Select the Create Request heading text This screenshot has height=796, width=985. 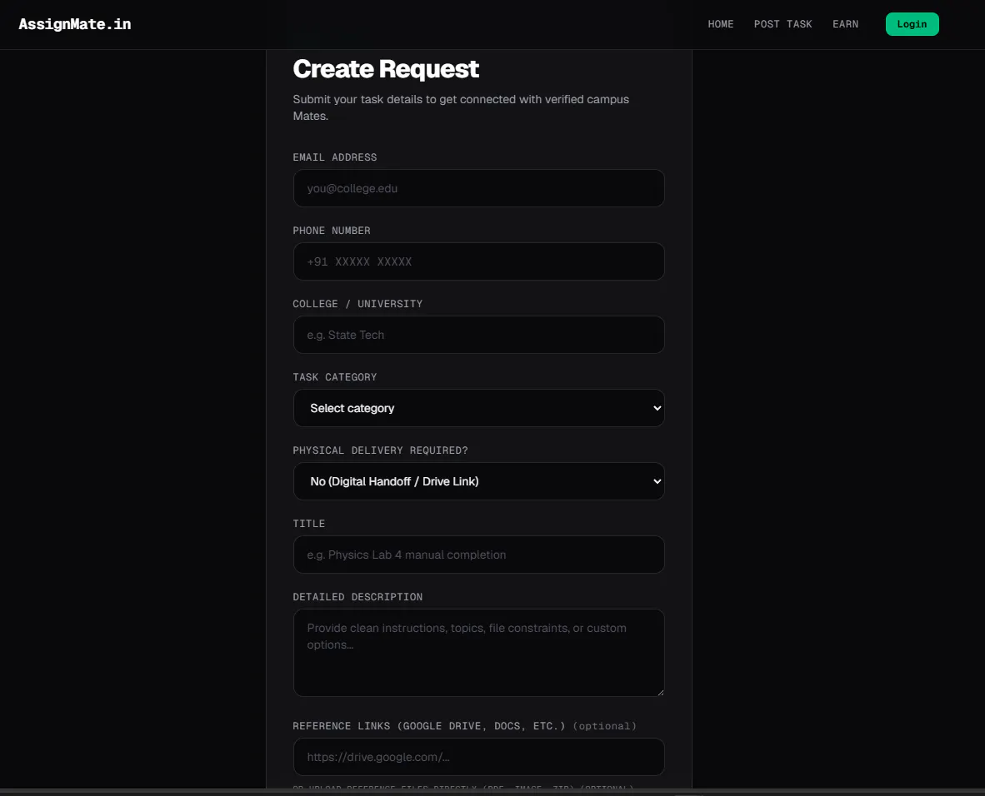tap(386, 69)
